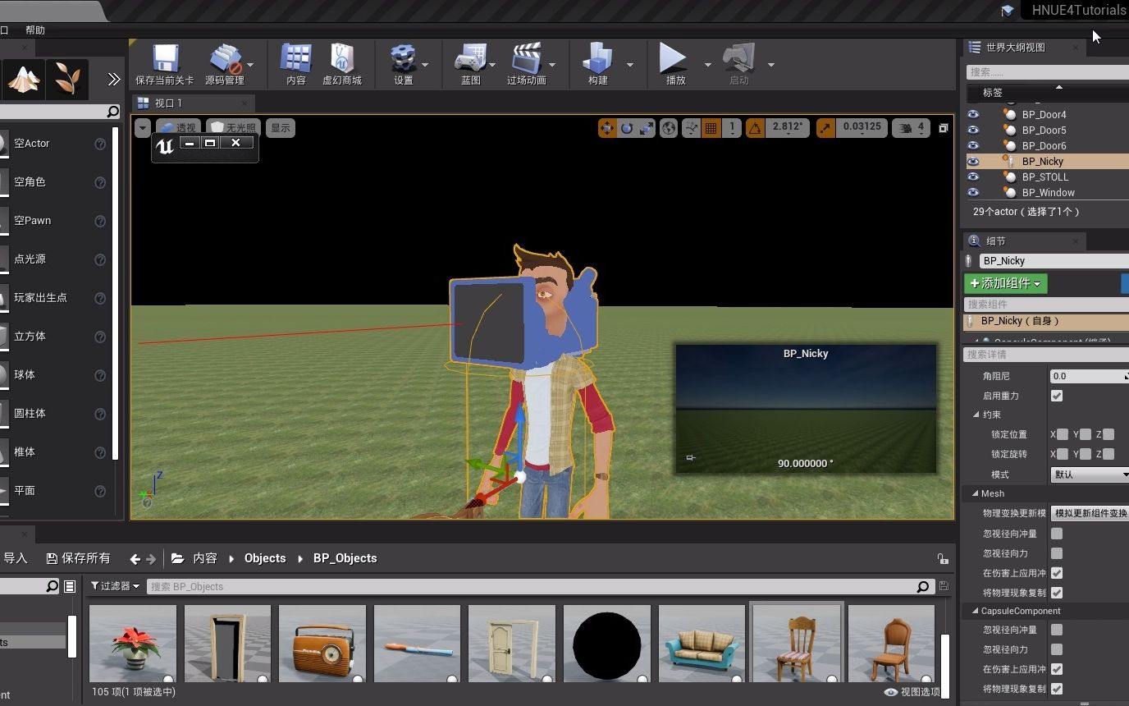
Task: Click the Launch (启动) toolbar icon
Action: 738,65
